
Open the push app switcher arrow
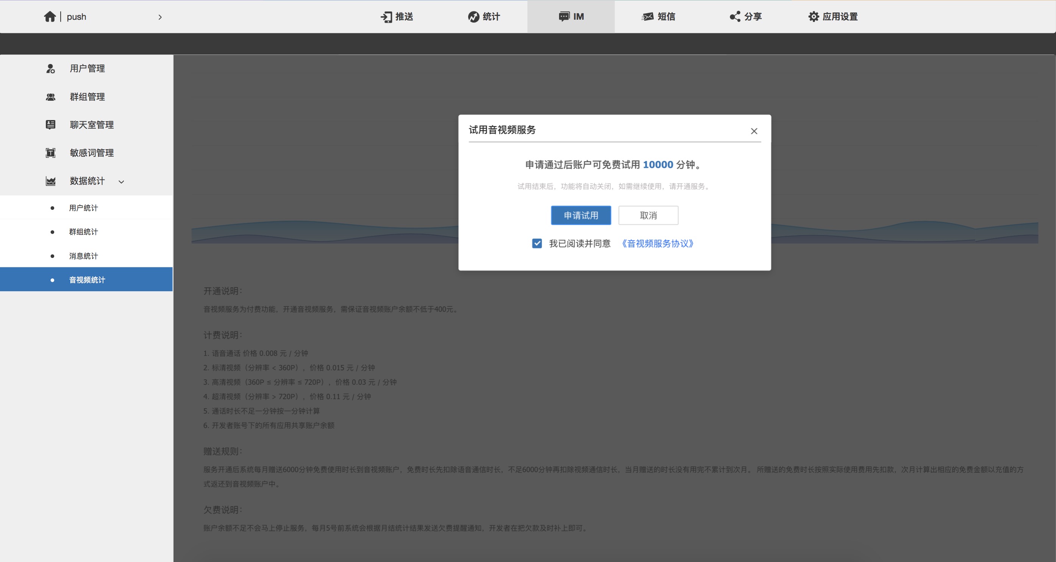(160, 17)
